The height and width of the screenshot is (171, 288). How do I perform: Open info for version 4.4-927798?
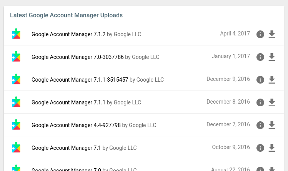(x=260, y=125)
